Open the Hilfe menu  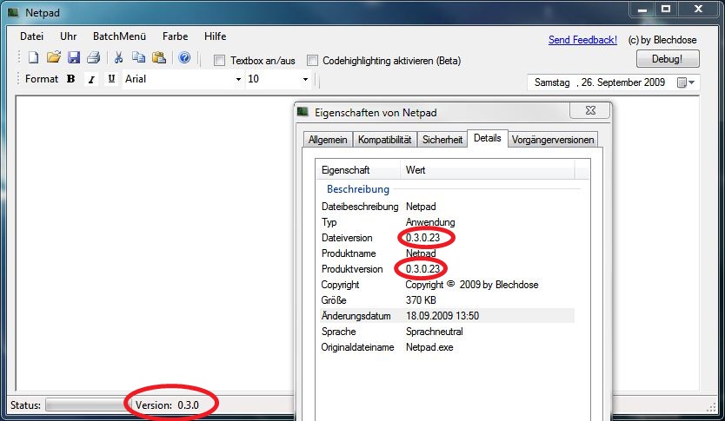(215, 36)
